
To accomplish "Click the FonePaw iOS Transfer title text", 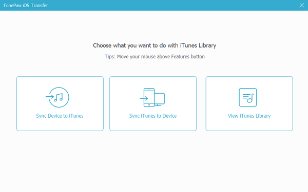I will [26, 6].
